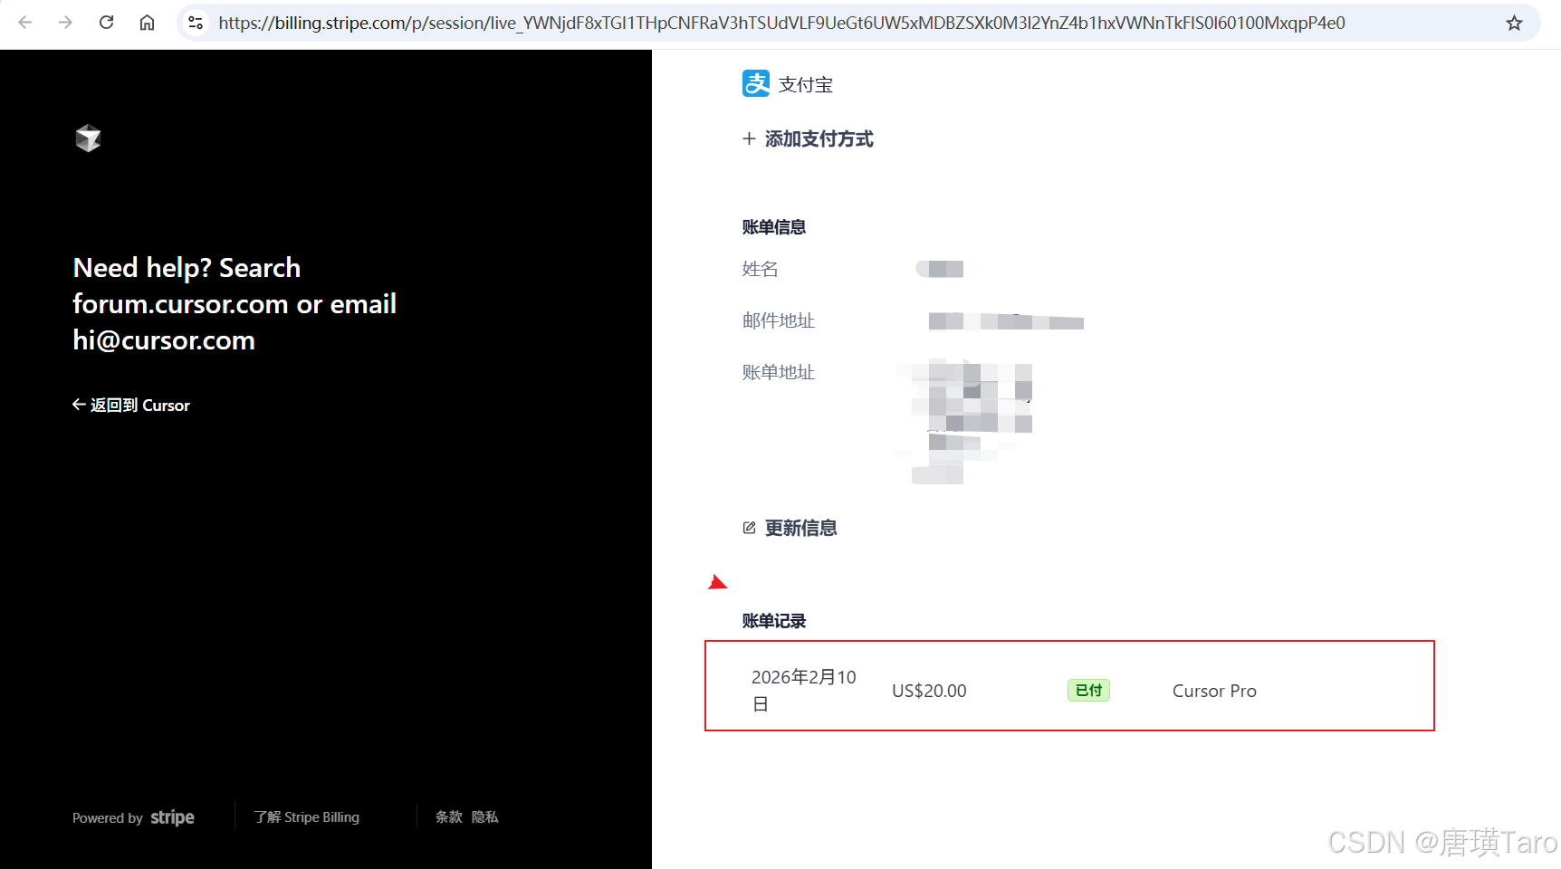Reload the page using the refresh icon
1561x869 pixels.
tap(106, 23)
